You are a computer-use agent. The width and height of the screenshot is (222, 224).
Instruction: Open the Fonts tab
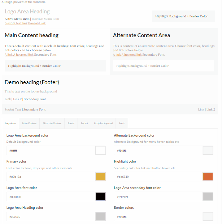tap(122, 123)
